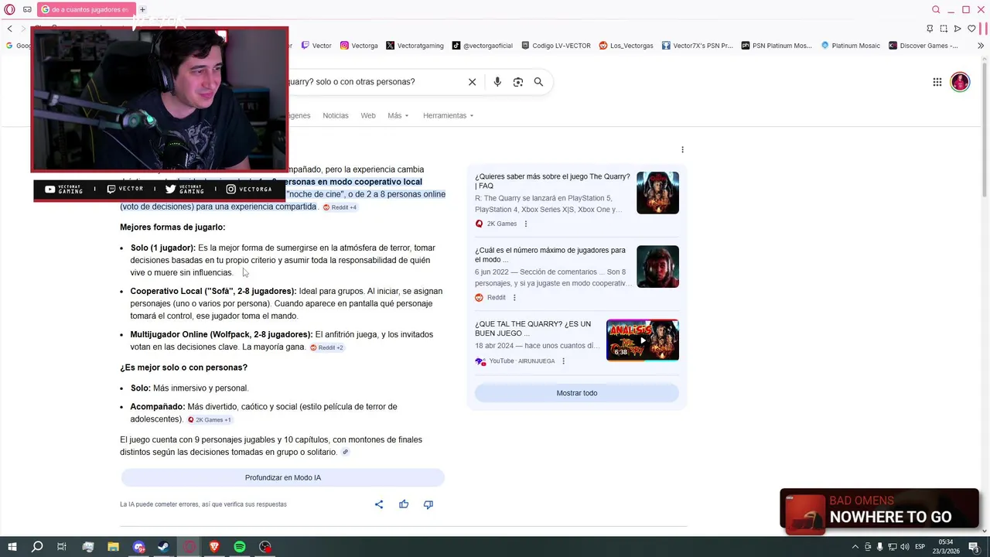Screen dimensions: 990x557
Task: Click Profundizar en Modo IA button
Action: (283, 477)
